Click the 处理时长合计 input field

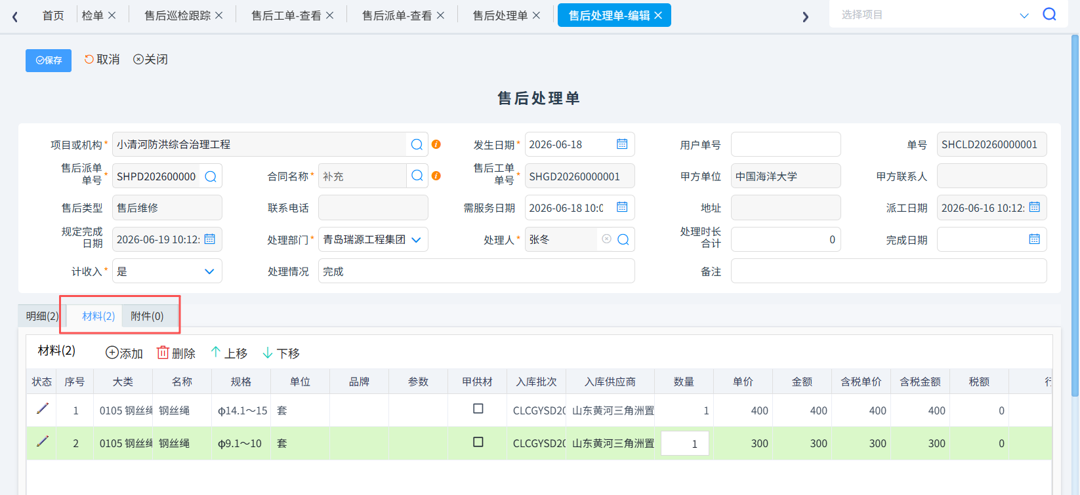click(x=785, y=239)
